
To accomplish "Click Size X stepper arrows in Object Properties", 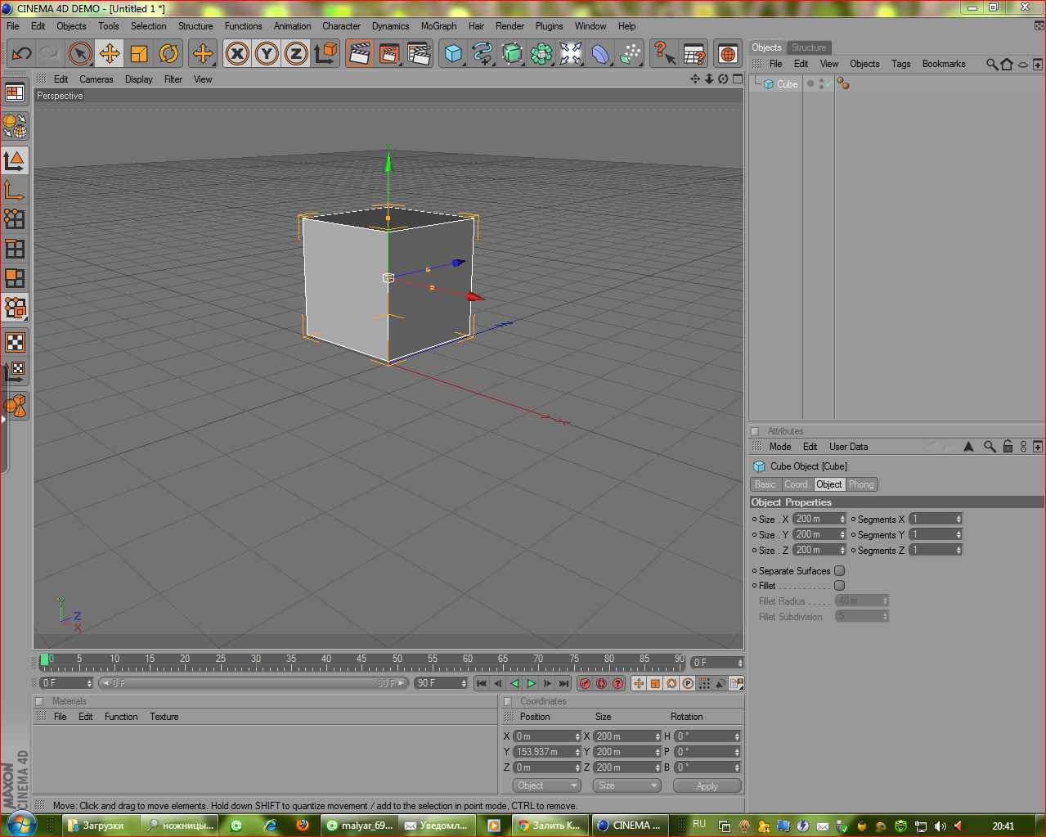I will [842, 519].
